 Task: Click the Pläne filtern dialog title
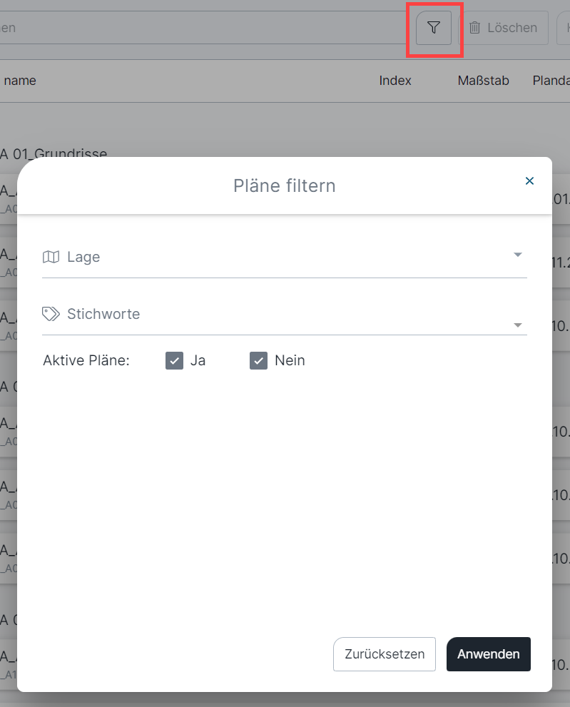click(x=285, y=185)
